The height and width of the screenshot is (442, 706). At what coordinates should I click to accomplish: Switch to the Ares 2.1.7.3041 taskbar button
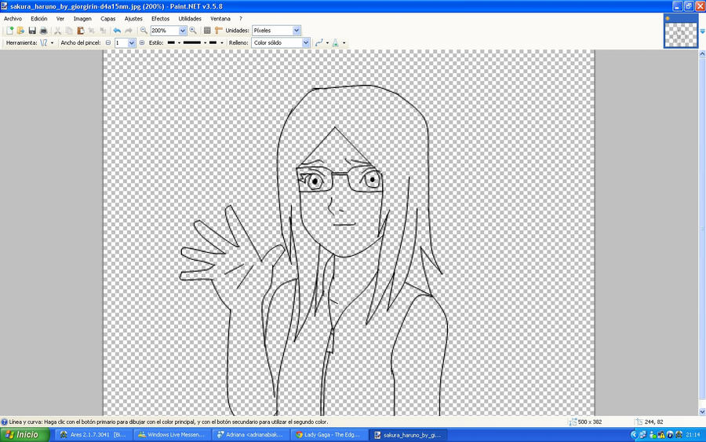tap(94, 435)
